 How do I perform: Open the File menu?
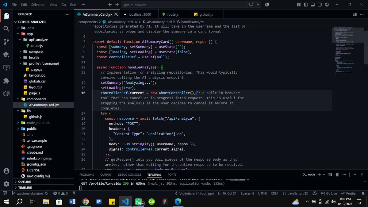pyautogui.click(x=14, y=5)
